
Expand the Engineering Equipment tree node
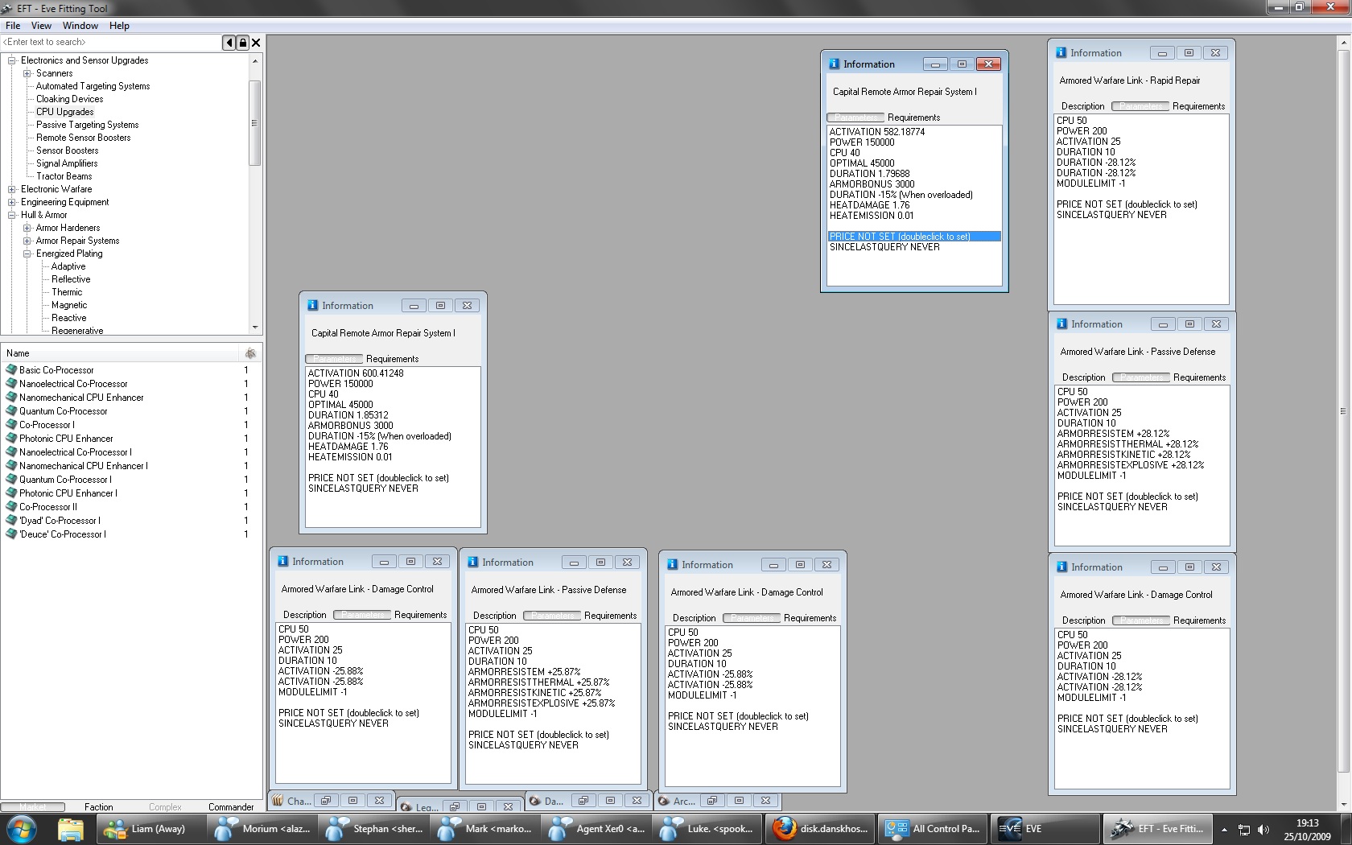tap(12, 202)
